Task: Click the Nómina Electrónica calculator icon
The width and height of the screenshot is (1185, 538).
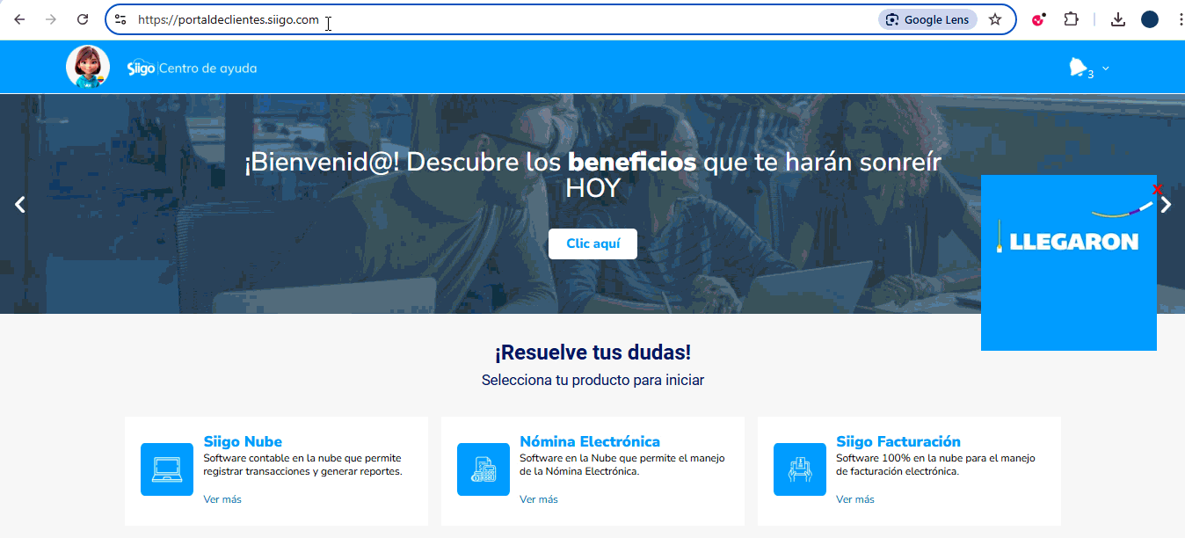Action: coord(483,469)
